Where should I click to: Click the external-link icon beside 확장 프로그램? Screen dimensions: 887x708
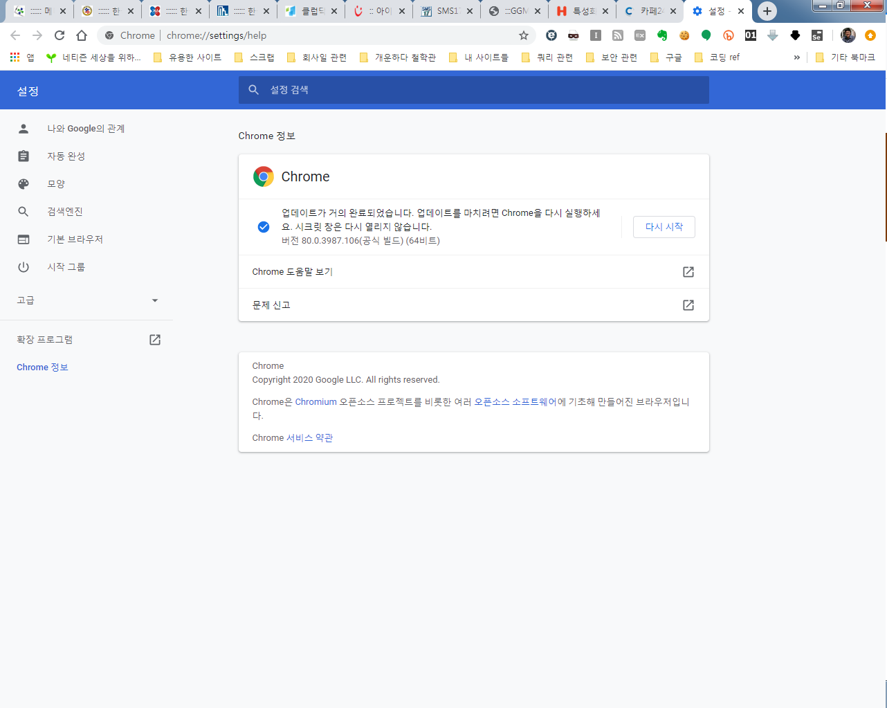point(155,340)
